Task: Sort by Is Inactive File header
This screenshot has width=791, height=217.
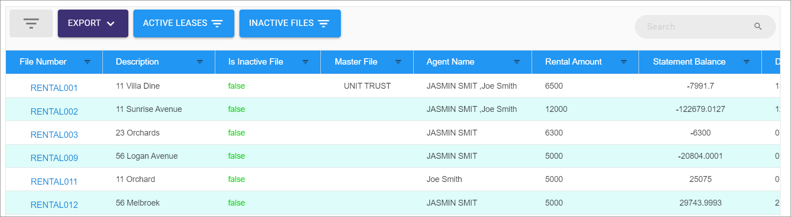Action: click(x=256, y=62)
